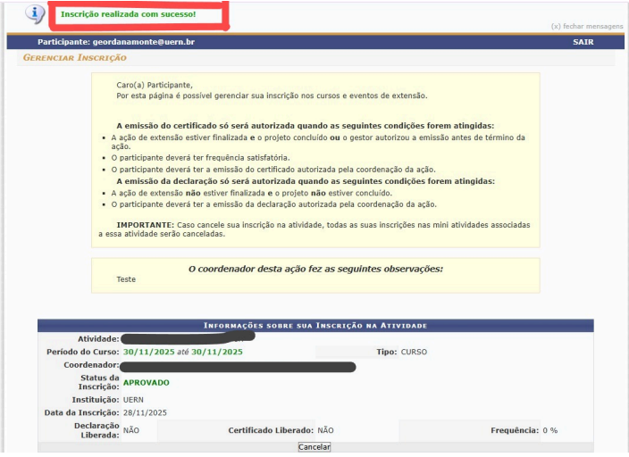Click the coordinator observation text 'Teste'

126,279
